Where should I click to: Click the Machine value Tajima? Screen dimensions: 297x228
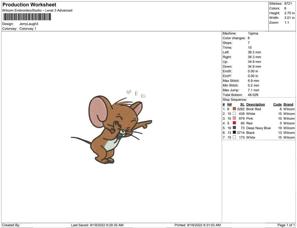(253, 33)
